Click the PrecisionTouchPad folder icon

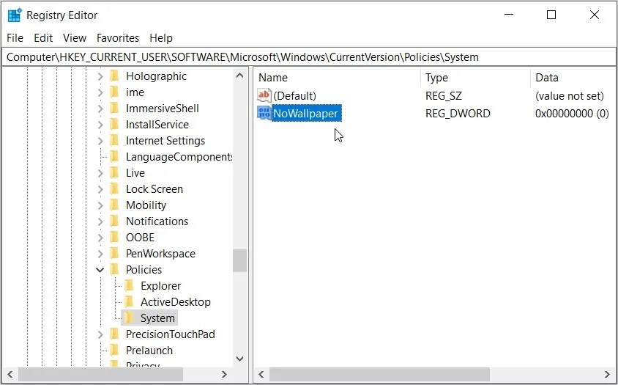point(114,334)
